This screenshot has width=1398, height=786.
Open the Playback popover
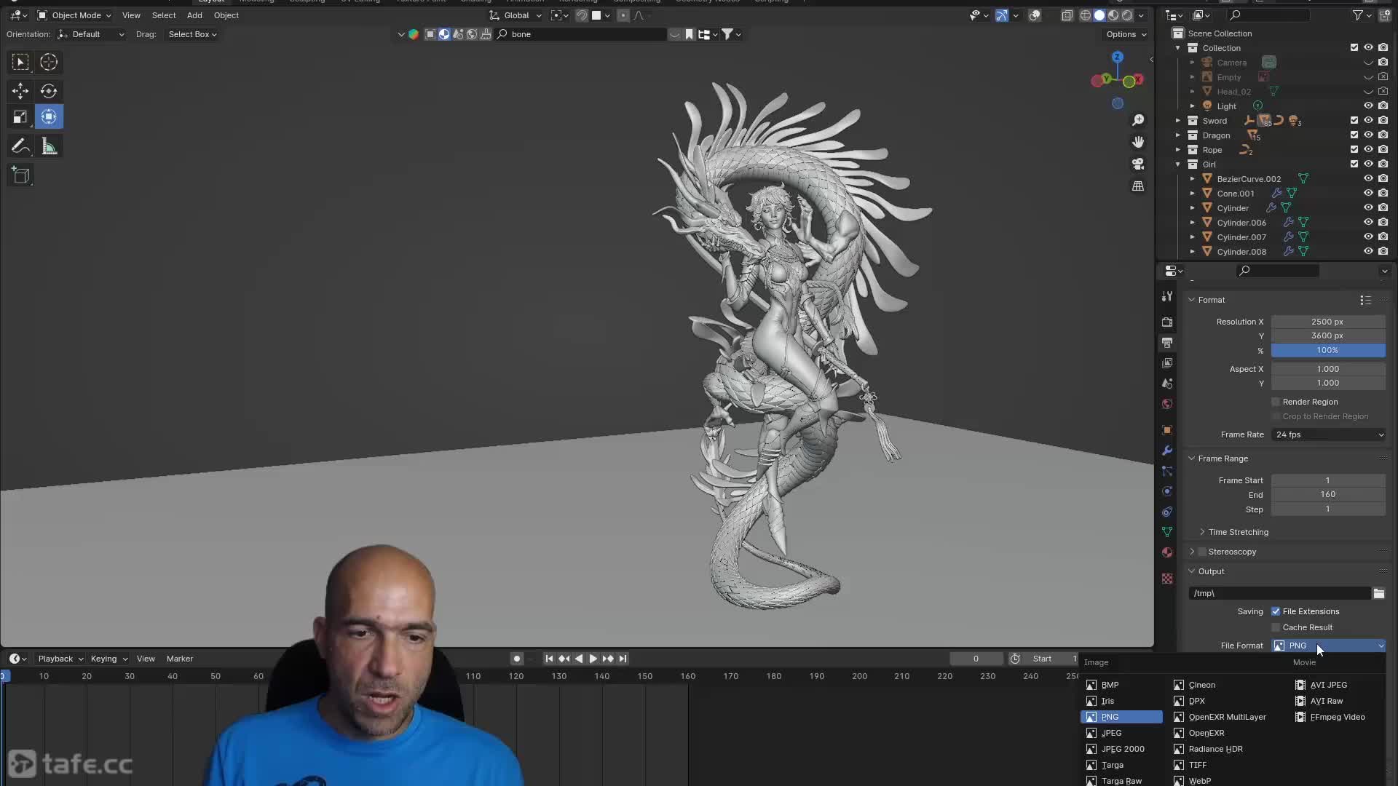coord(60,659)
